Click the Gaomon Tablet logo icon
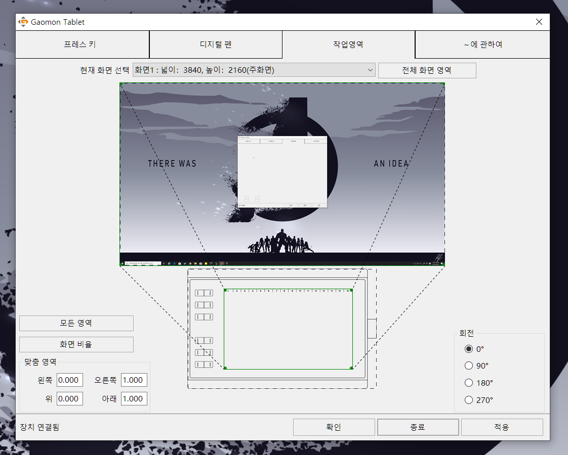 (23, 22)
